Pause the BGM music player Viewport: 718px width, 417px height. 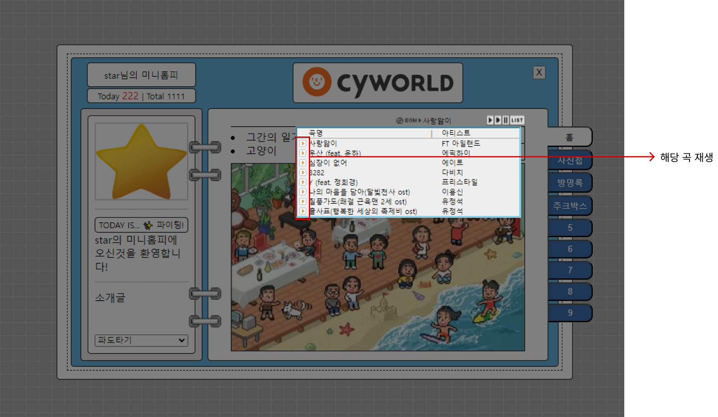click(506, 120)
